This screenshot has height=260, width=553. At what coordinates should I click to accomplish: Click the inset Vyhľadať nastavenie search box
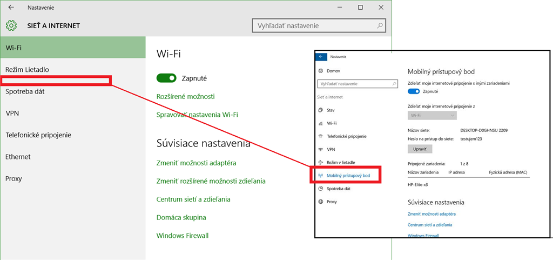(x=358, y=84)
